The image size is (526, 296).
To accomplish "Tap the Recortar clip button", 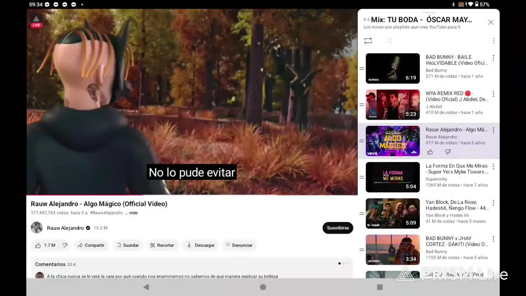I will [162, 245].
